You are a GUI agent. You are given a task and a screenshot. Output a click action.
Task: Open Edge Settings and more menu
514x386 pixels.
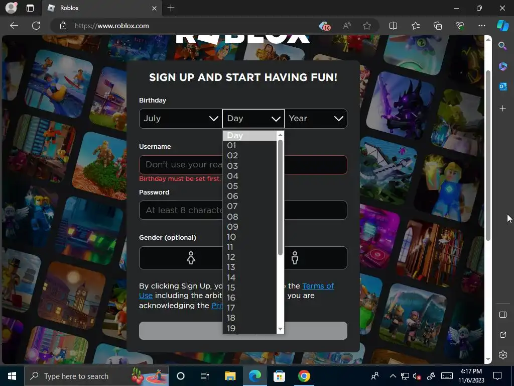click(x=481, y=26)
